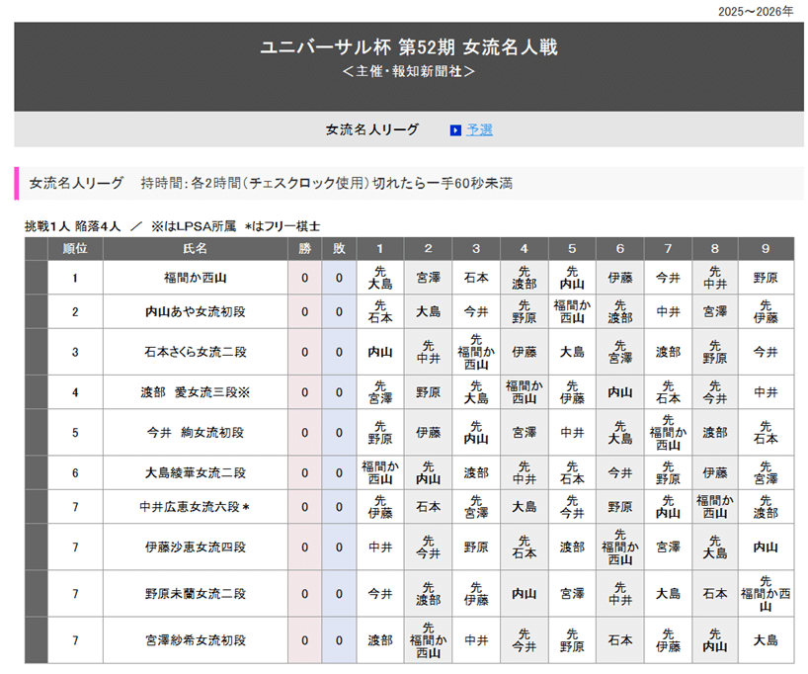Select the 女流名人リーグ tab label

[372, 129]
